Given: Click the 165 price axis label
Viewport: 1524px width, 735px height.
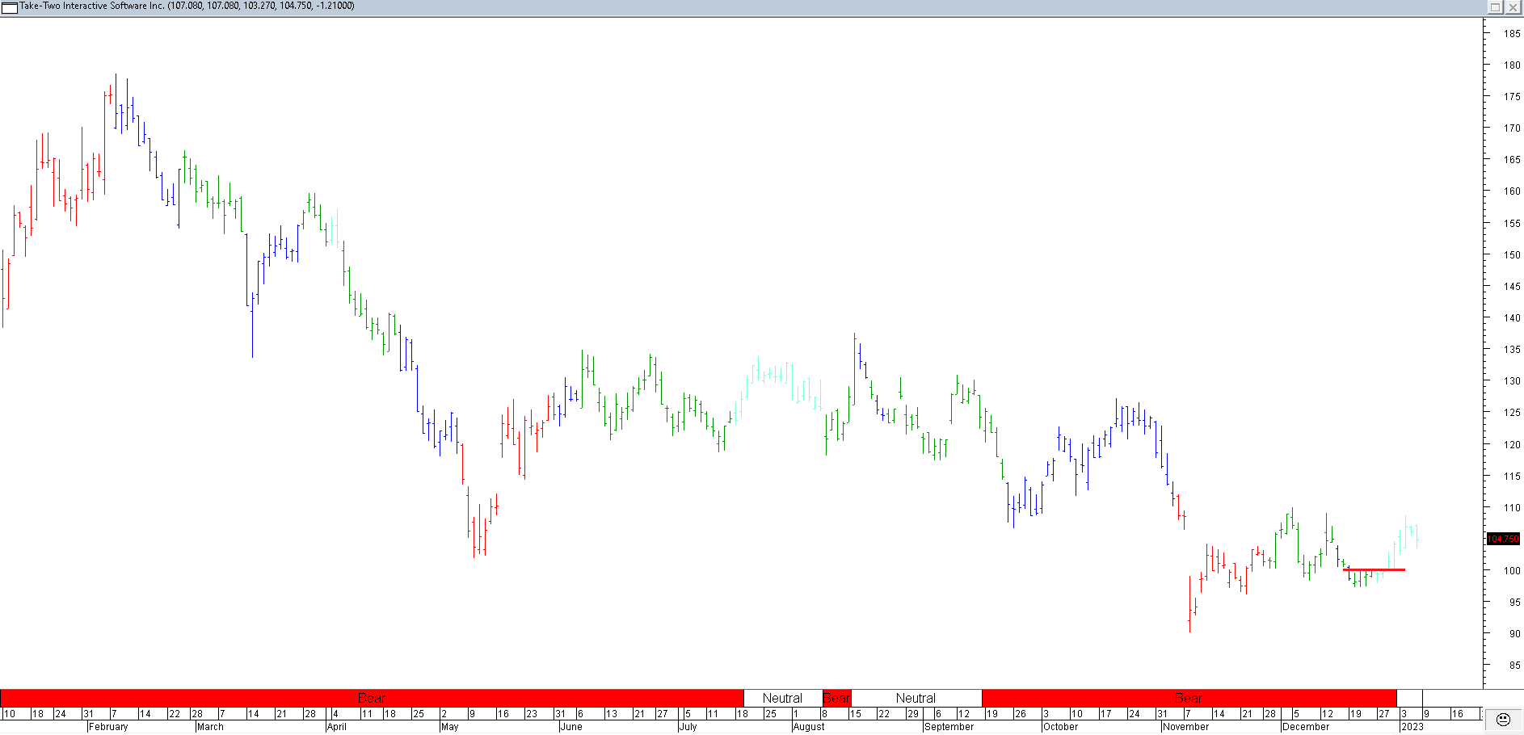Looking at the screenshot, I should (1512, 160).
